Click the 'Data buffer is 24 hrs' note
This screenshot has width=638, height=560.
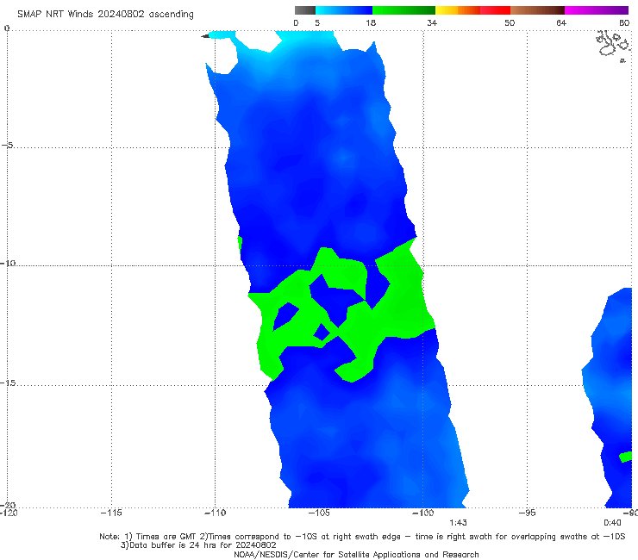coord(198,545)
